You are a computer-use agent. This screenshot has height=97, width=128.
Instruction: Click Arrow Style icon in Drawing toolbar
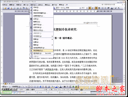(70, 87)
